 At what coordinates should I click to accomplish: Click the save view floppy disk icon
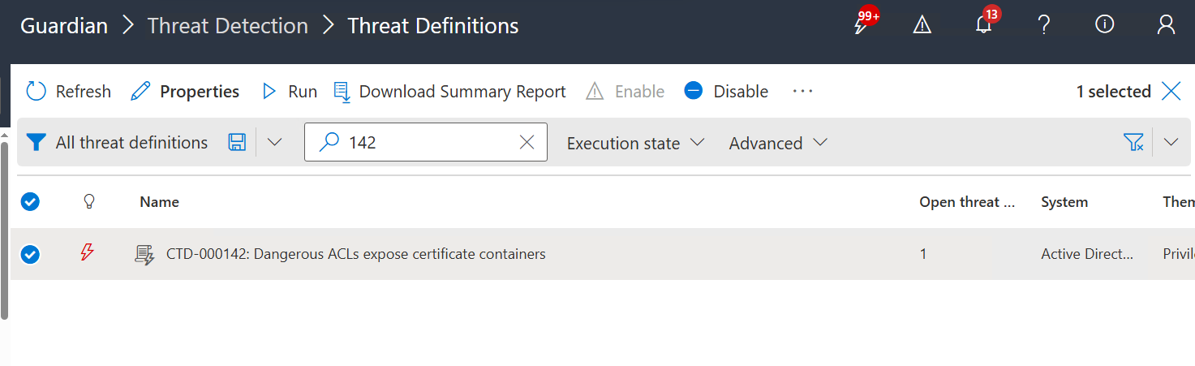click(237, 143)
